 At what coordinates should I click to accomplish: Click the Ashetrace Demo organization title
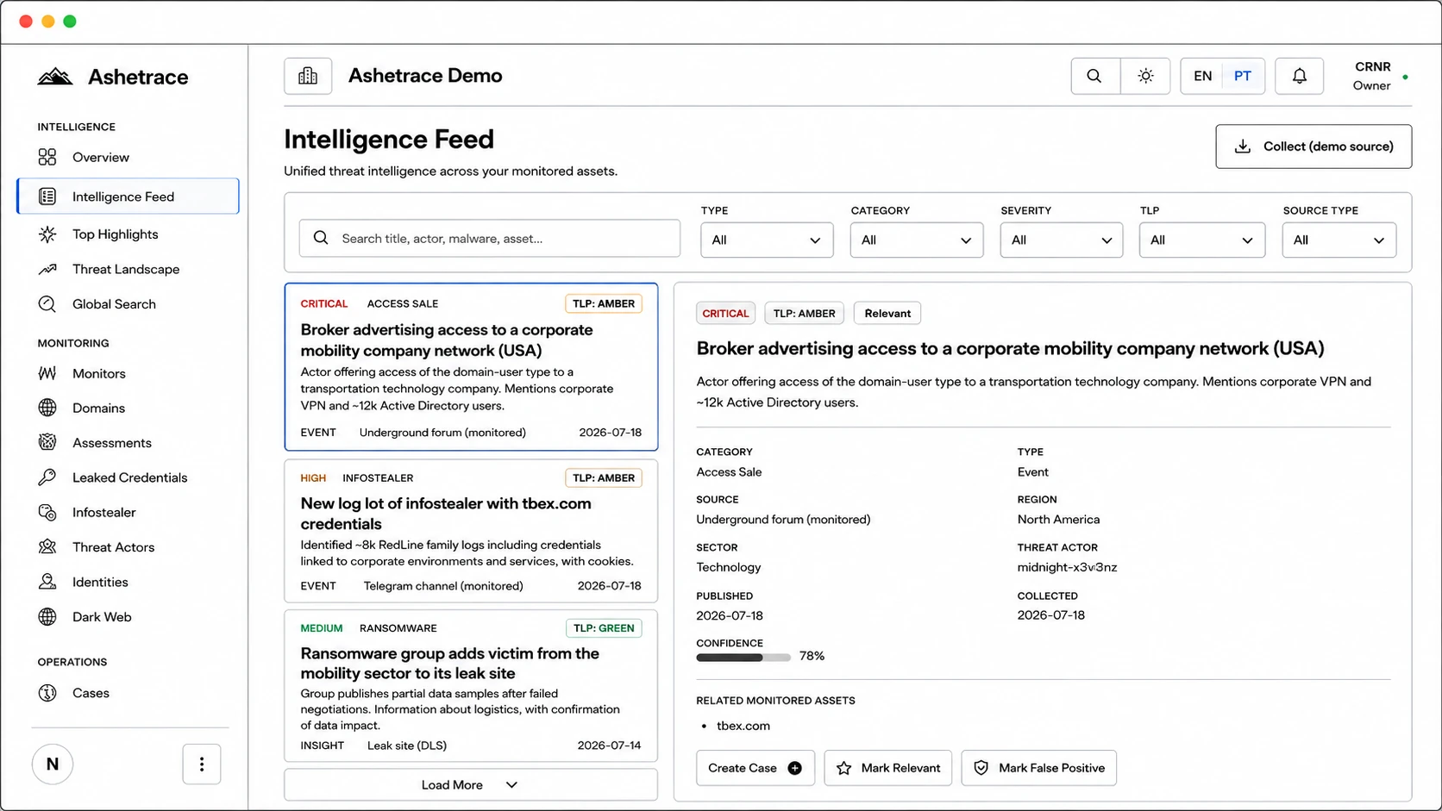click(x=425, y=76)
